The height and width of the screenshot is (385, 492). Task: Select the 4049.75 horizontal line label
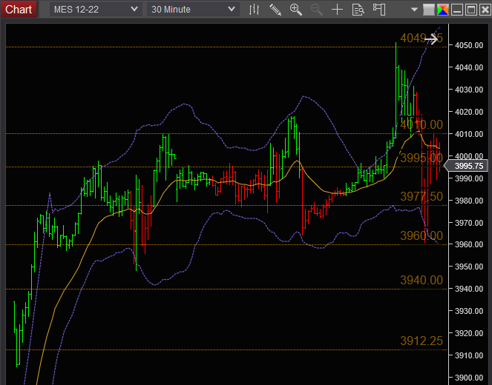(x=422, y=38)
